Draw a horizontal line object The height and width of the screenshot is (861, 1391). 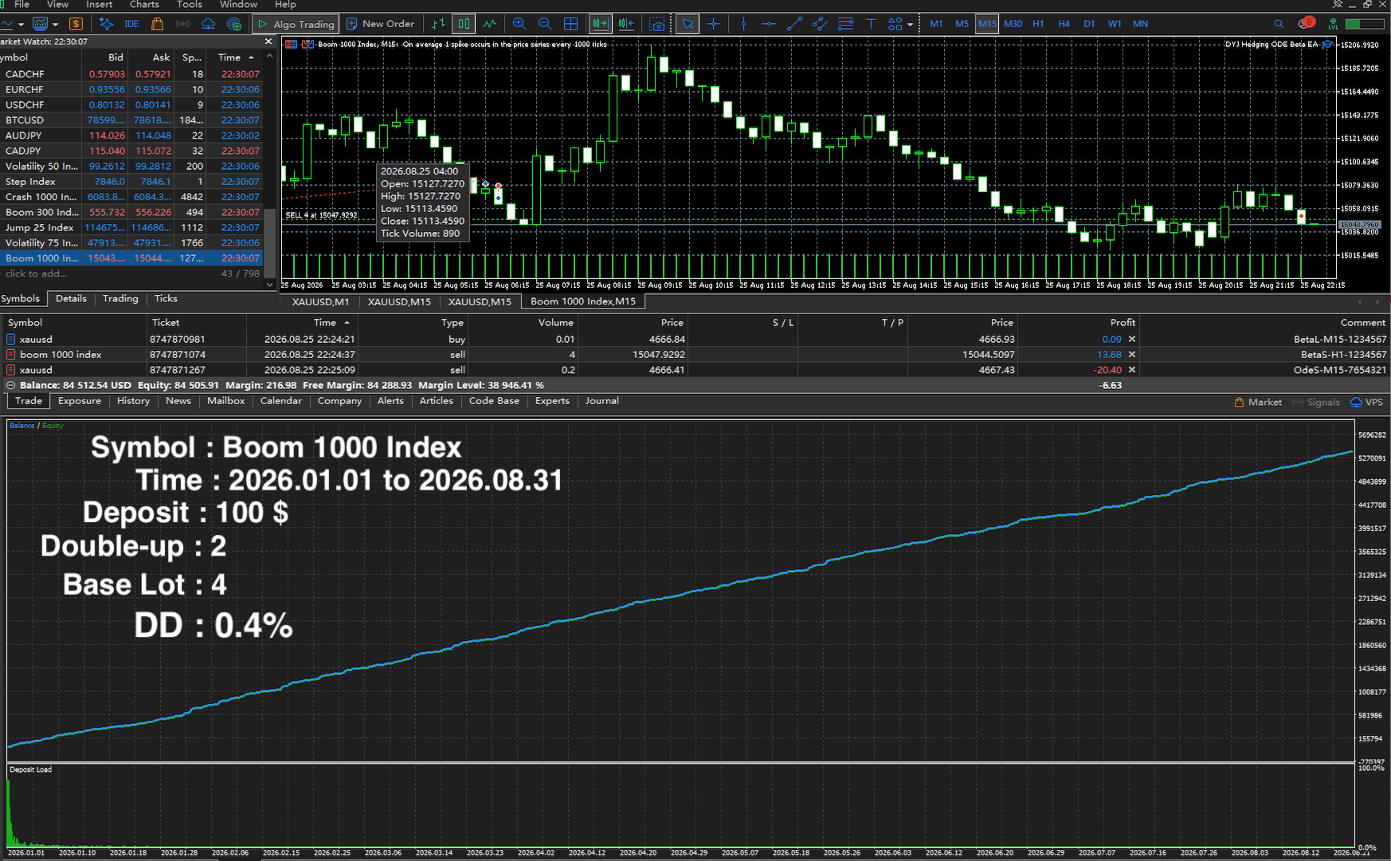point(769,24)
